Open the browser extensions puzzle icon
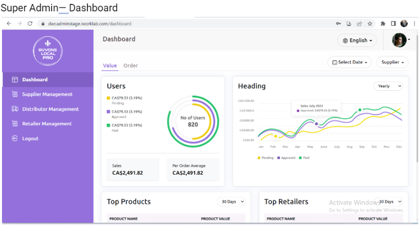The image size is (420, 228). point(383,24)
